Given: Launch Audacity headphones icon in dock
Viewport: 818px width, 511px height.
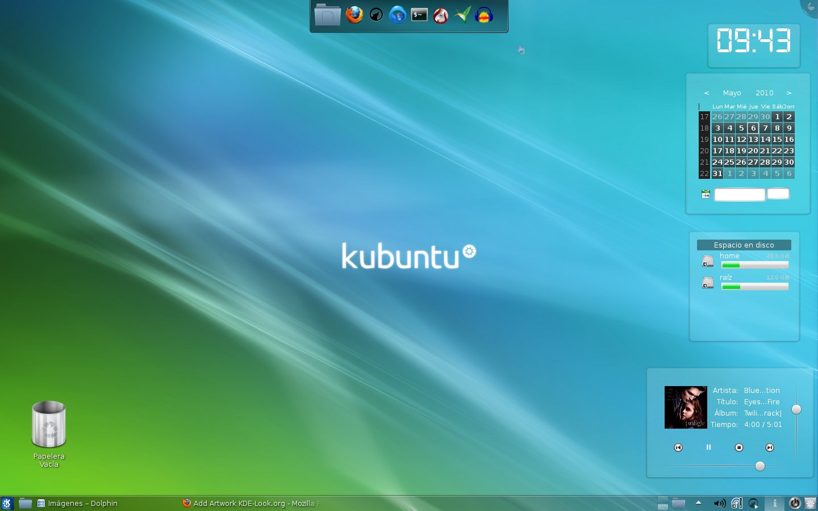Looking at the screenshot, I should click(x=484, y=15).
